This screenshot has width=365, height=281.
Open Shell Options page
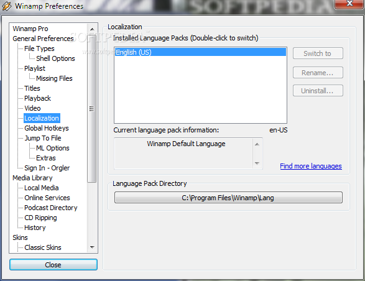[55, 58]
